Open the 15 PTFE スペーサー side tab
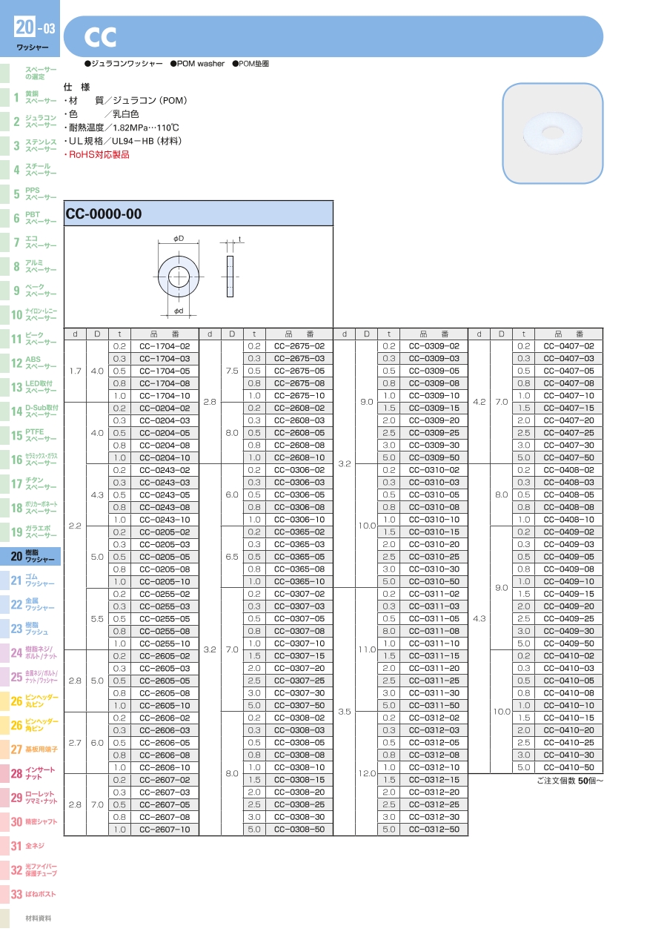Screen dimensions: 667x943 point(30,435)
